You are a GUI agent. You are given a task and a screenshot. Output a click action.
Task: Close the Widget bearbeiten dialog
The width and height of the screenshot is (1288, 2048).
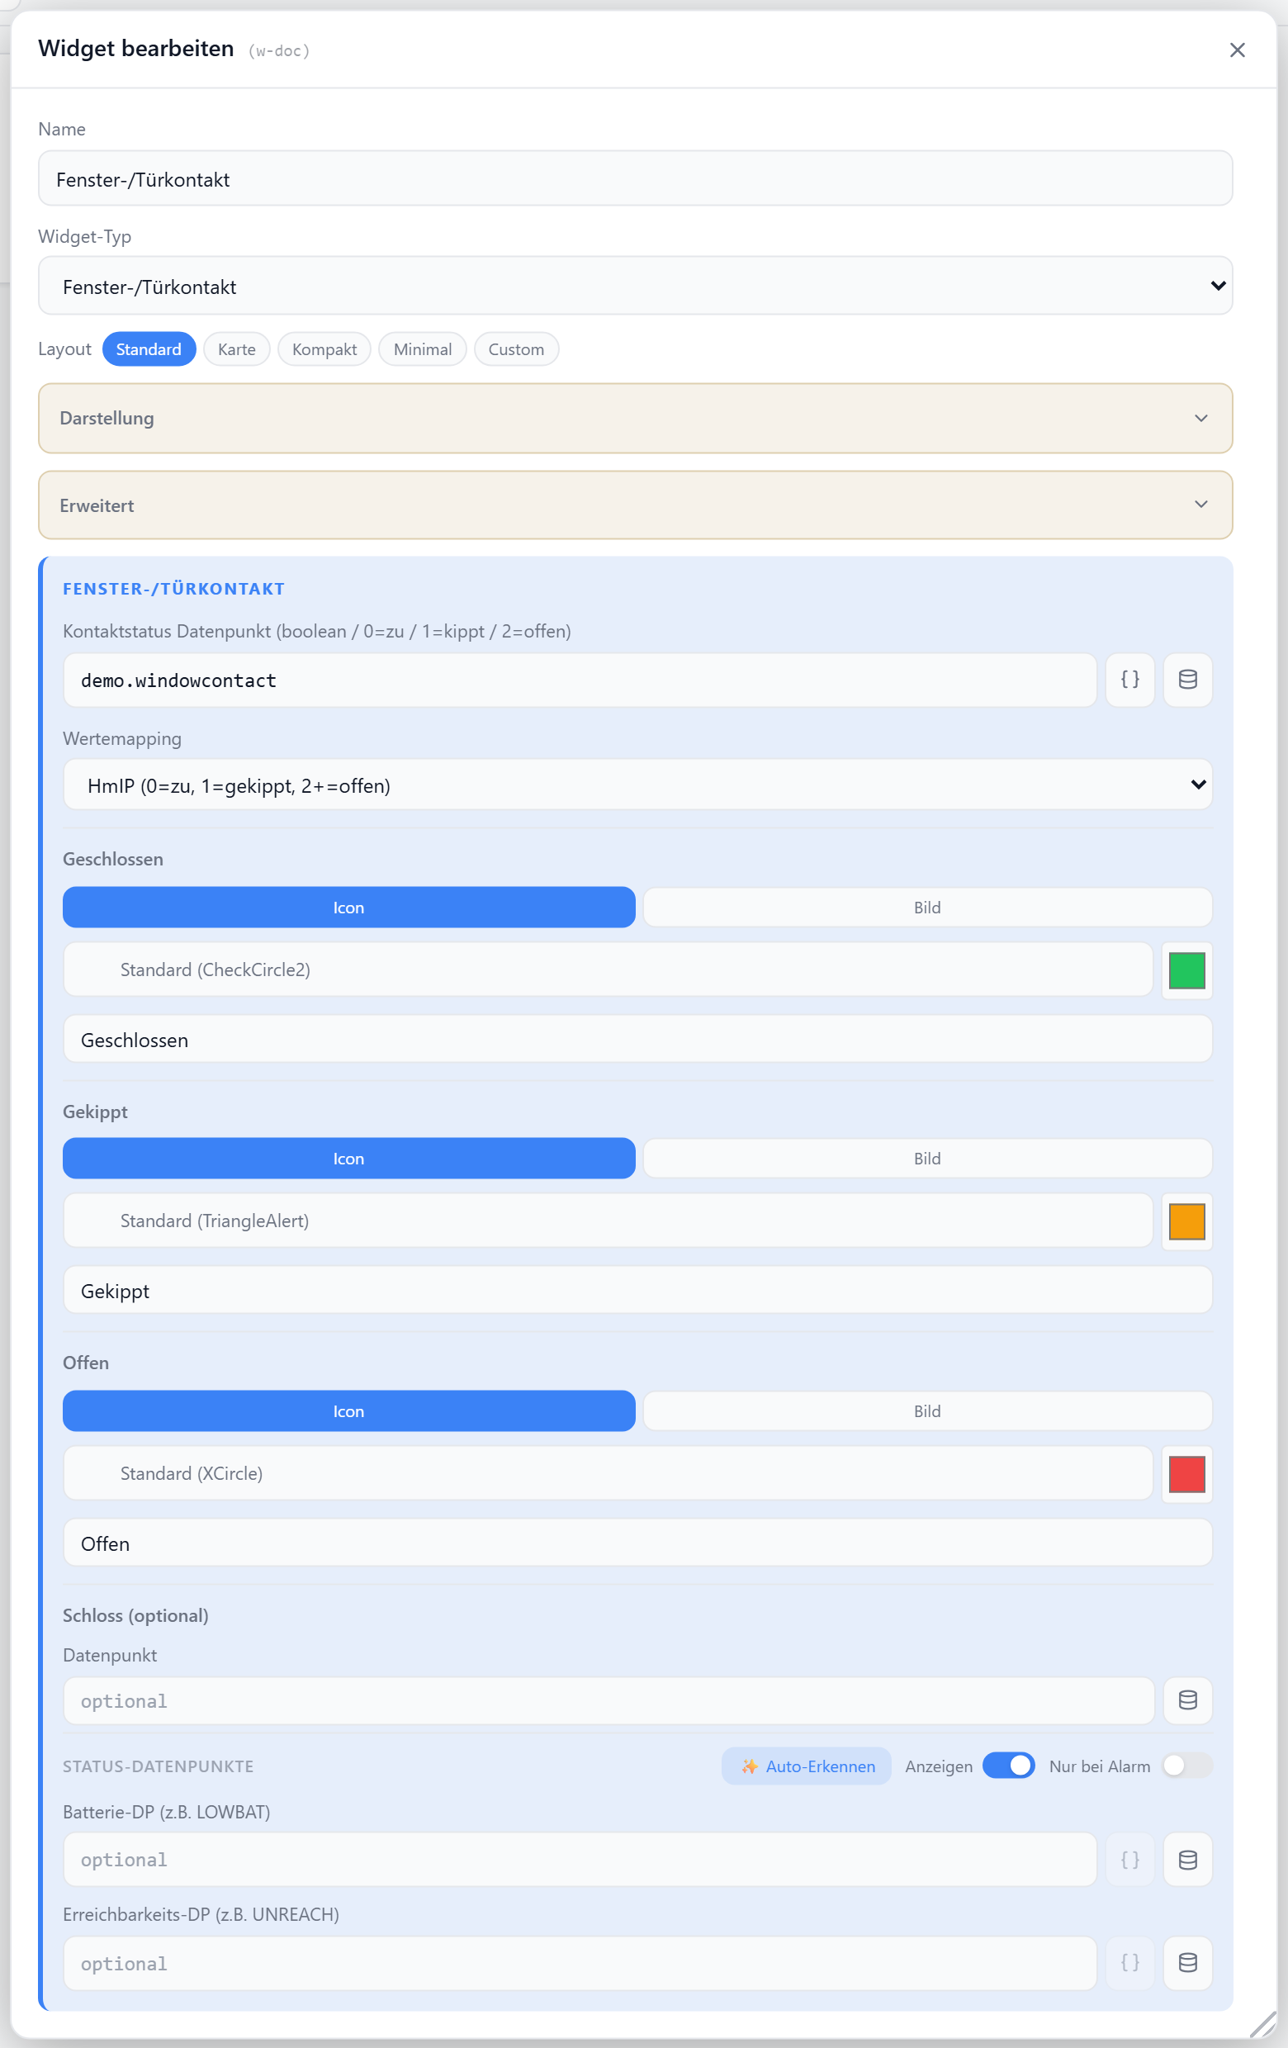click(1237, 50)
